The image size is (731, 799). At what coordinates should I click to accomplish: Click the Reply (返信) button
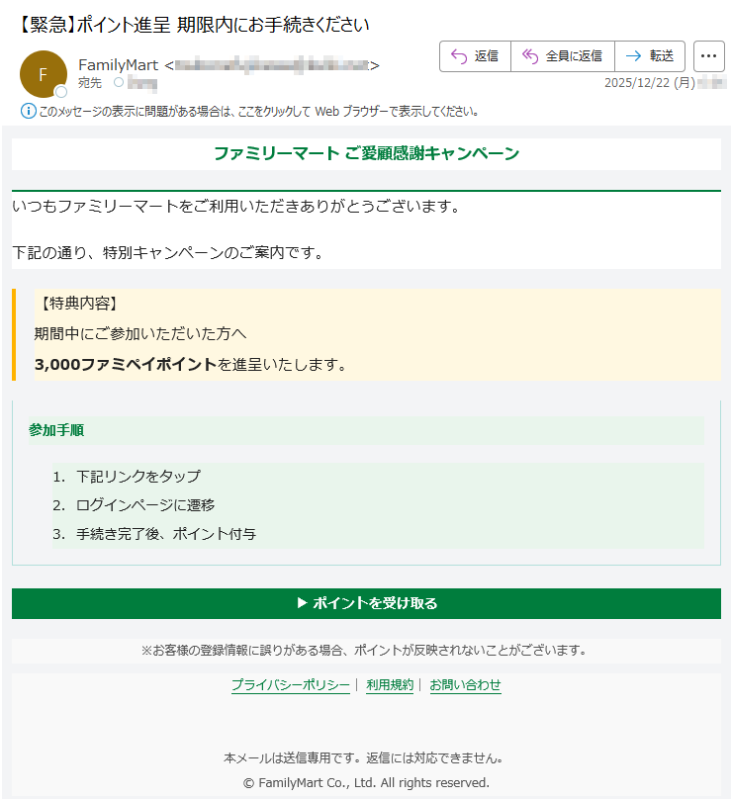[475, 56]
